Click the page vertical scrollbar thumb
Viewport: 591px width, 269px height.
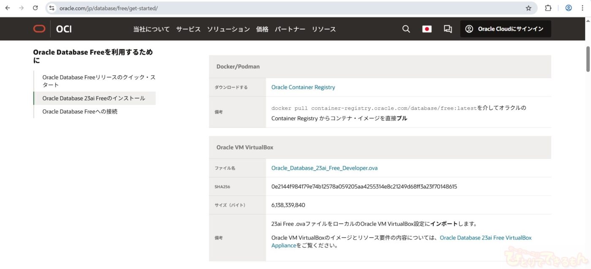(x=588, y=59)
